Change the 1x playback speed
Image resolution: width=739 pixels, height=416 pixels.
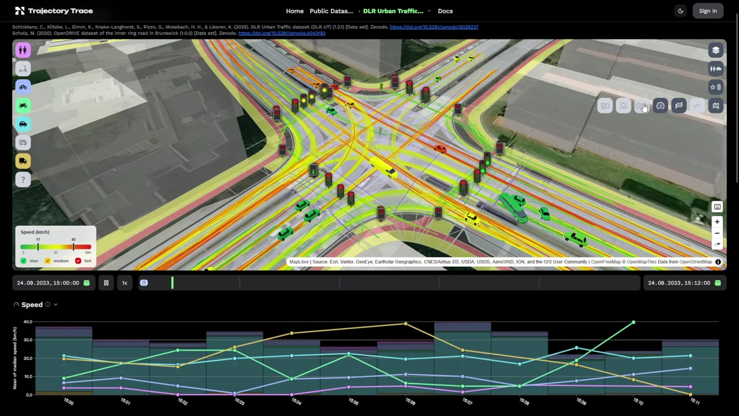pos(124,283)
